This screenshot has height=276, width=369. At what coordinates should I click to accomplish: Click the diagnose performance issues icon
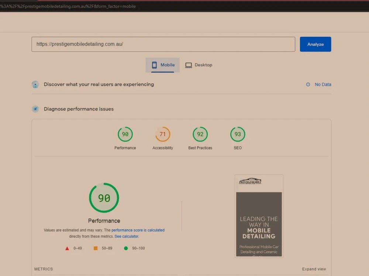point(35,109)
